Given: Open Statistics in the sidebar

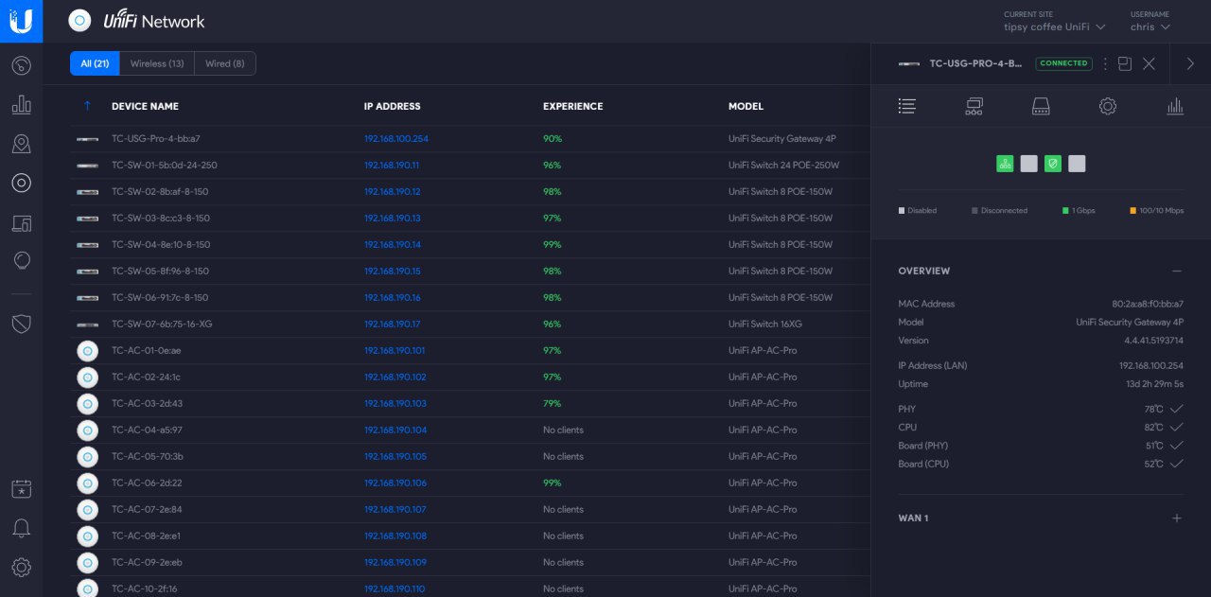Looking at the screenshot, I should point(21,105).
